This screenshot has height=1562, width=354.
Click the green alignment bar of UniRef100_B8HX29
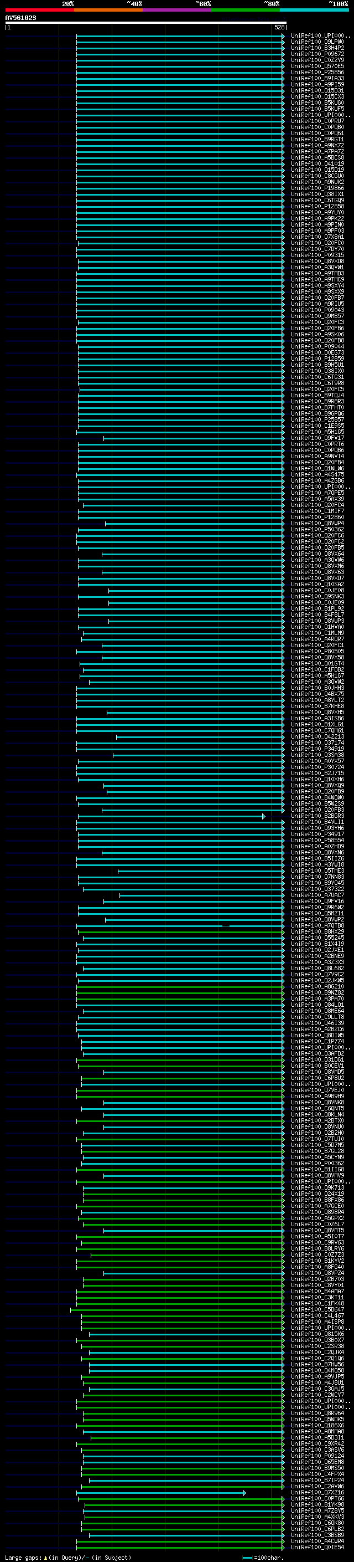click(181, 932)
